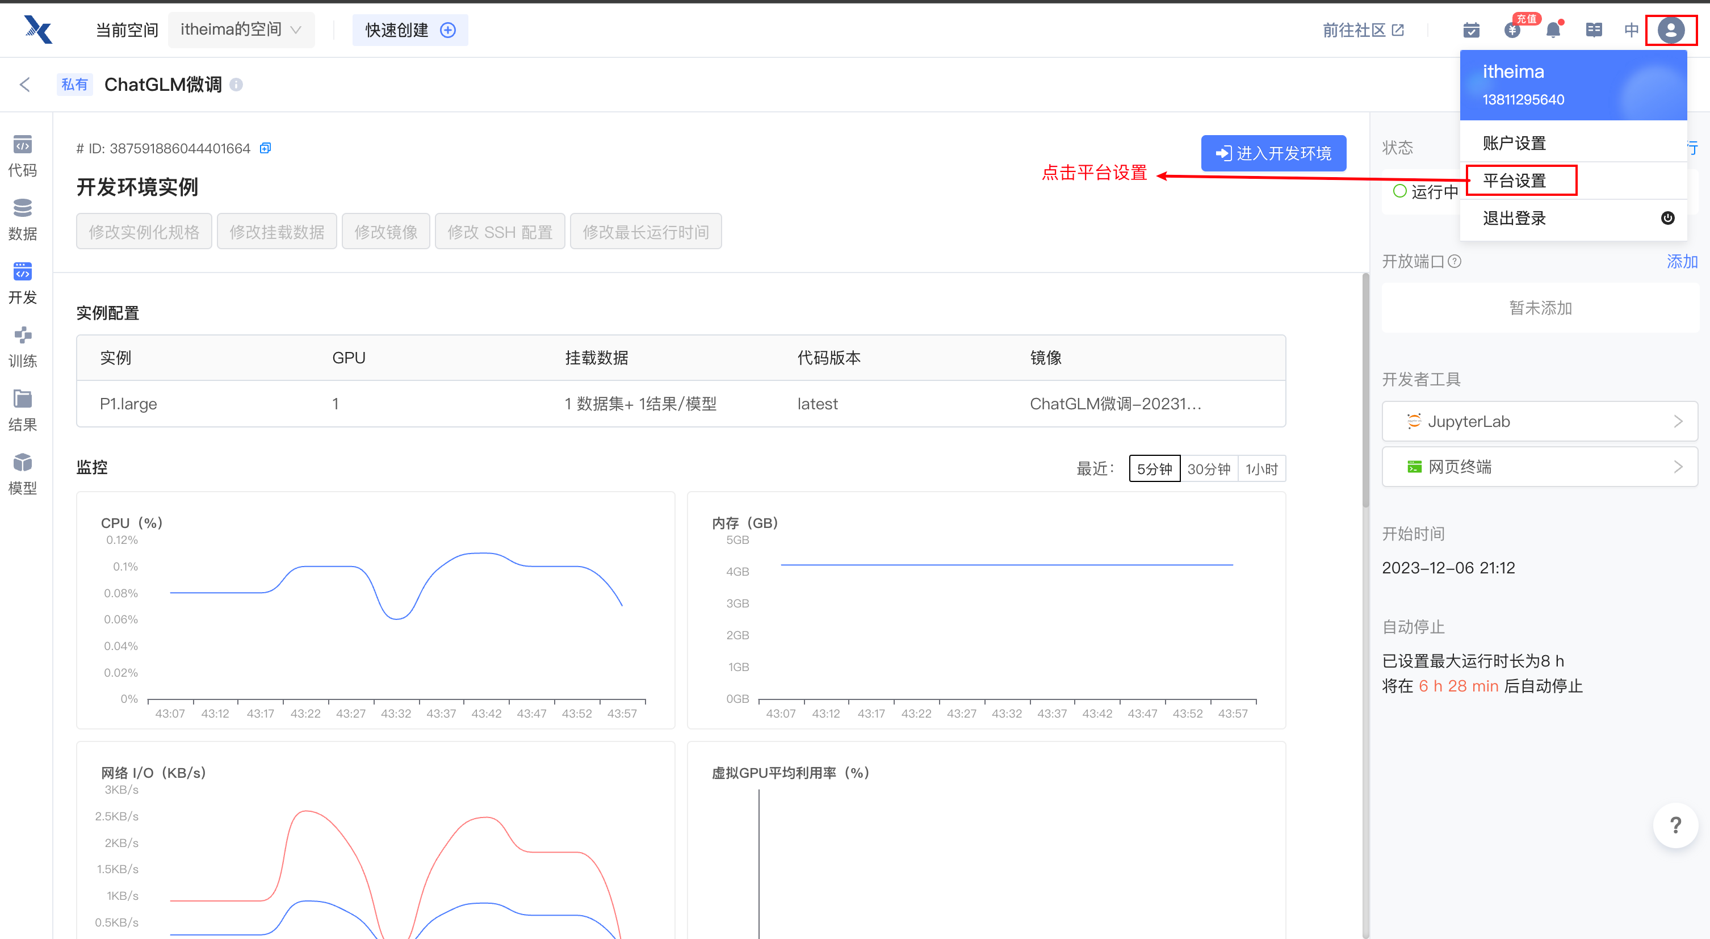Open the notifications bell icon
This screenshot has width=1710, height=939.
[1553, 30]
